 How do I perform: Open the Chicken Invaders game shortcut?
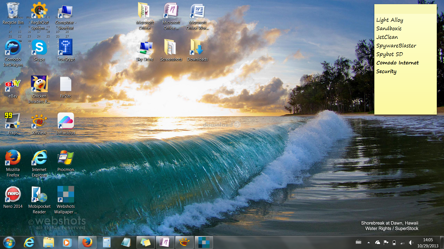(x=39, y=84)
